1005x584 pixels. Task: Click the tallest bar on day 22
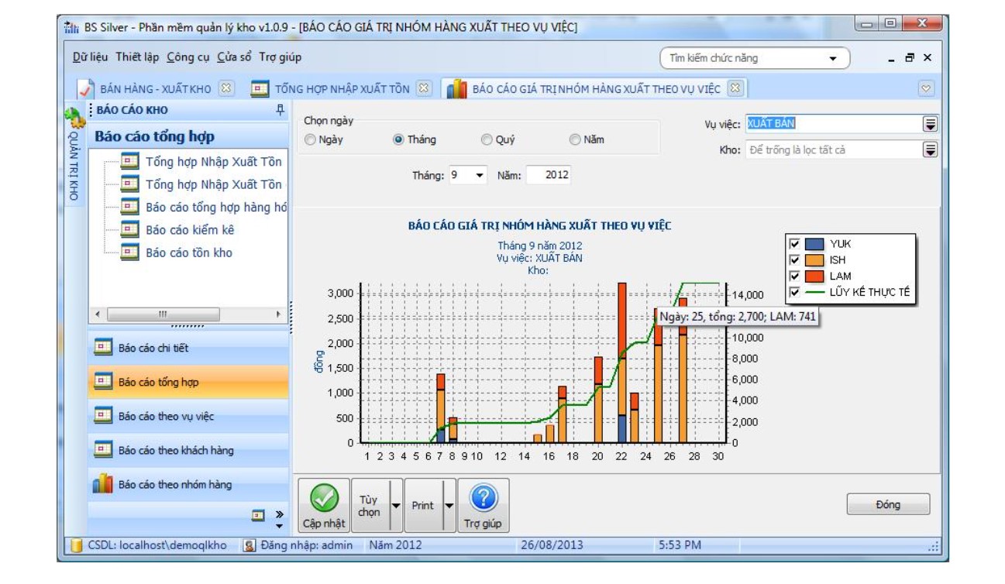[x=622, y=362]
